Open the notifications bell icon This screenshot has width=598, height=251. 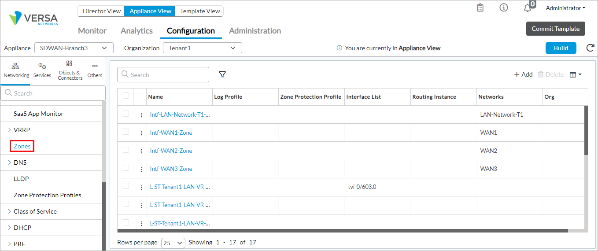(x=528, y=8)
